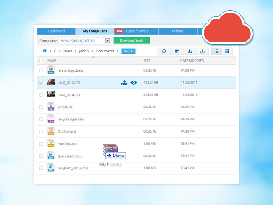
Task: Click the refresh icon in the toolbar
Action: point(163,51)
